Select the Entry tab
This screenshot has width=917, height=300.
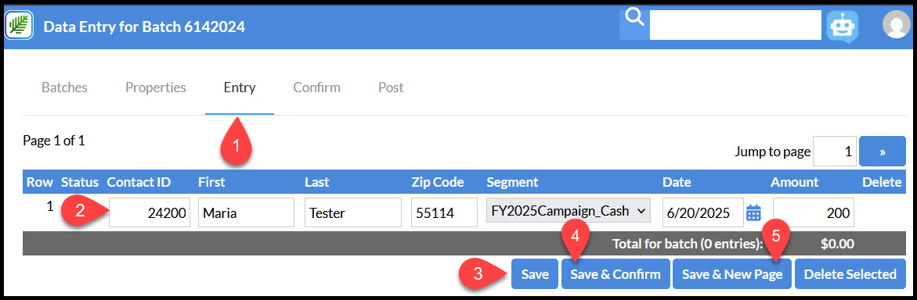tap(239, 87)
